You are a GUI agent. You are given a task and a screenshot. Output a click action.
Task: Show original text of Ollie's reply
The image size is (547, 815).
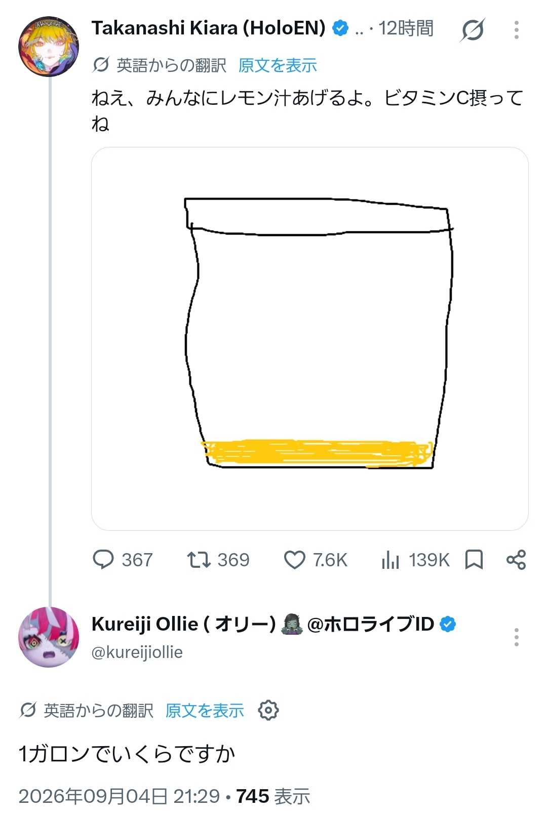tap(205, 711)
